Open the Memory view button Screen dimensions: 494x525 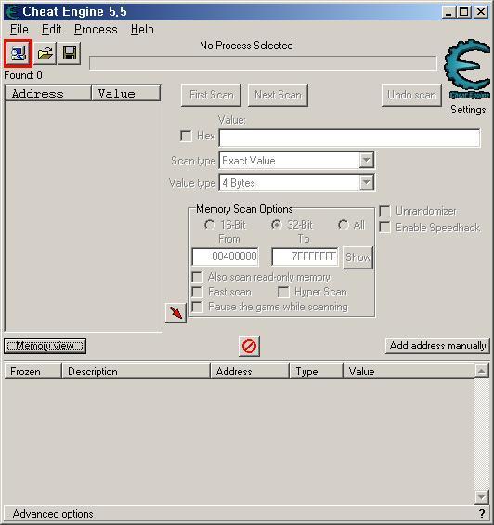(x=45, y=346)
